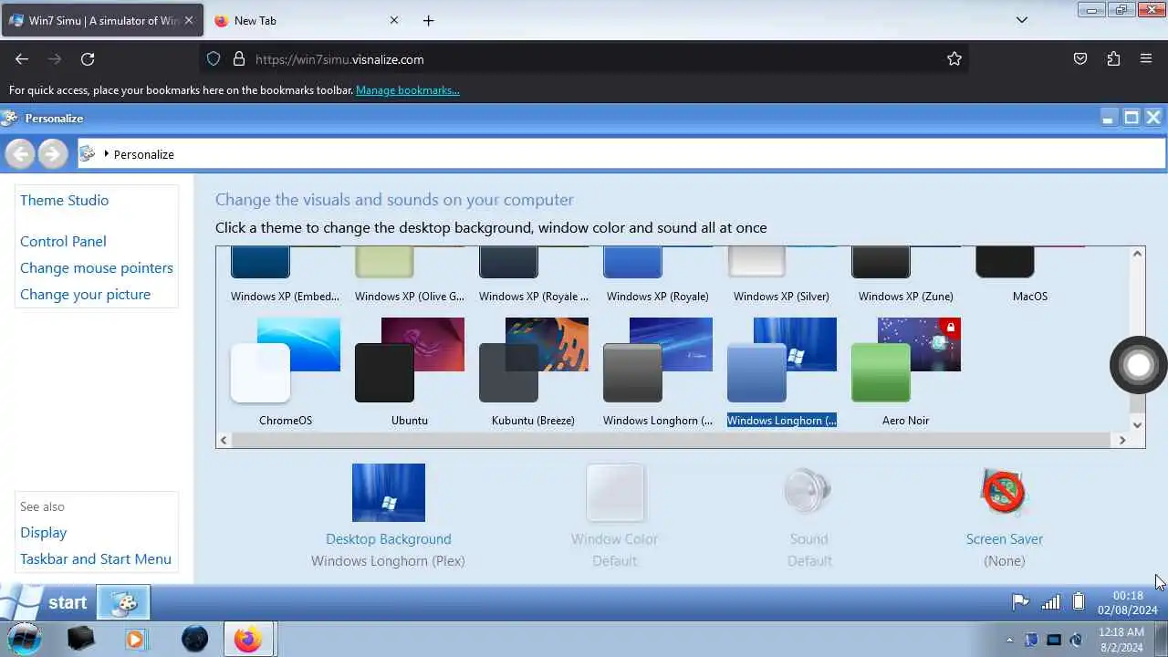Click host volume tray icon
Screen dimensions: 1168x657
[1076, 640]
